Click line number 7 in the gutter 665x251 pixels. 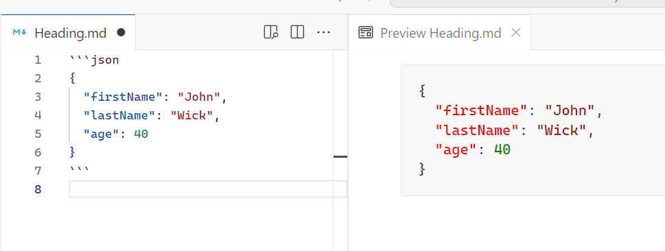38,171
